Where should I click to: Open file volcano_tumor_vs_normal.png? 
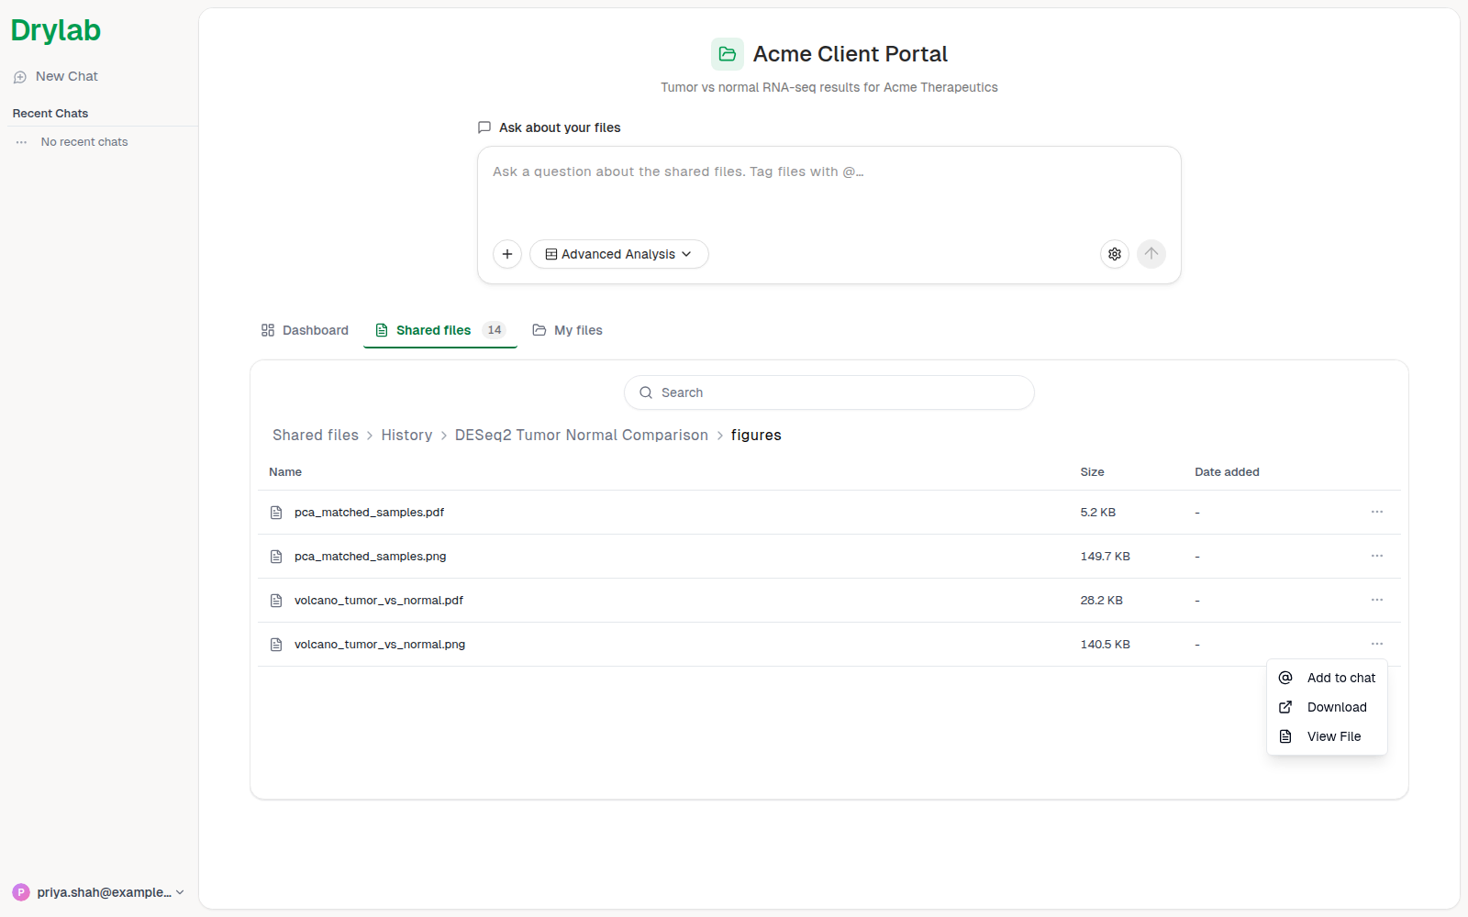click(x=380, y=645)
